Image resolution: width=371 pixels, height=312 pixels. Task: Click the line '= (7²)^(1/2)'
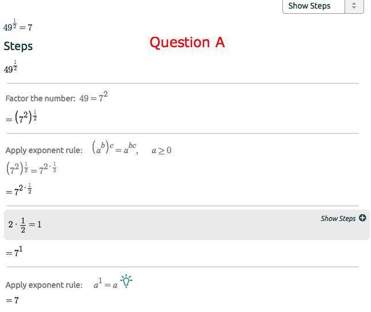tap(22, 118)
